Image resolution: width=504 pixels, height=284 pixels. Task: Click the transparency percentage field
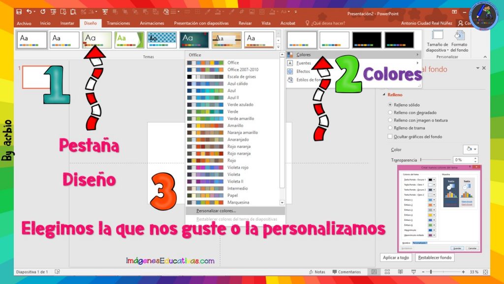[x=463, y=160]
